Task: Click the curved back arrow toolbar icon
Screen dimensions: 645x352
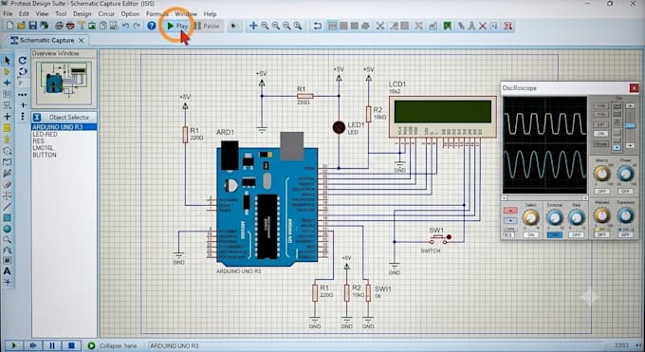Action: (318, 26)
